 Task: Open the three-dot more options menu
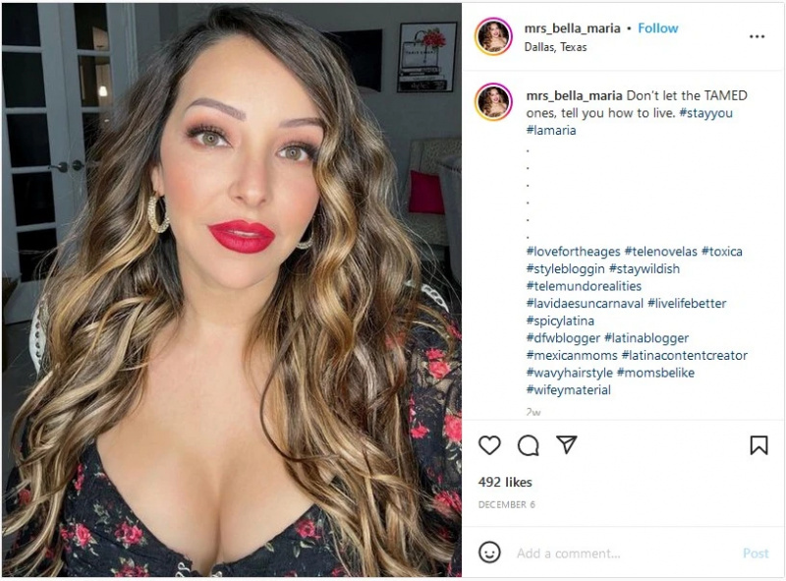click(757, 36)
